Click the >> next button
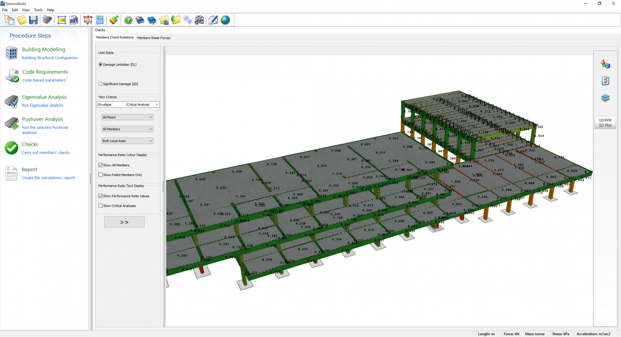 point(124,222)
